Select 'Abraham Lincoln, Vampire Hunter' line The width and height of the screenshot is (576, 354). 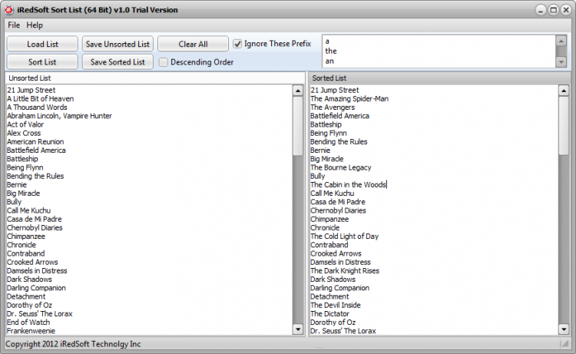pos(59,116)
